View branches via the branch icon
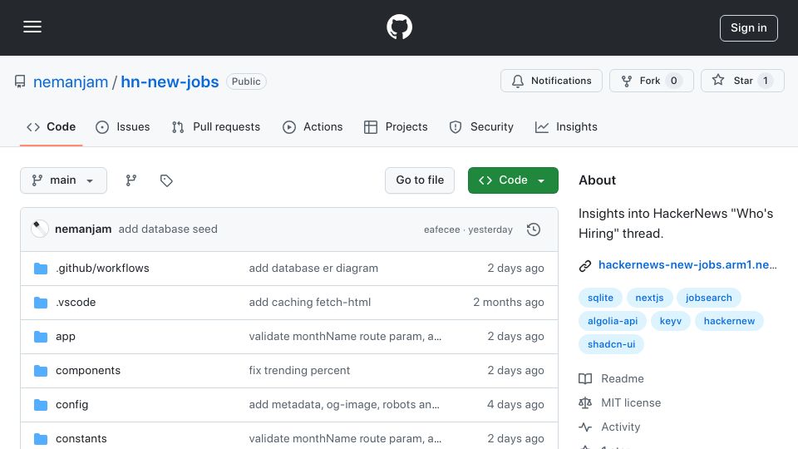Image resolution: width=798 pixels, height=449 pixels. 131,180
